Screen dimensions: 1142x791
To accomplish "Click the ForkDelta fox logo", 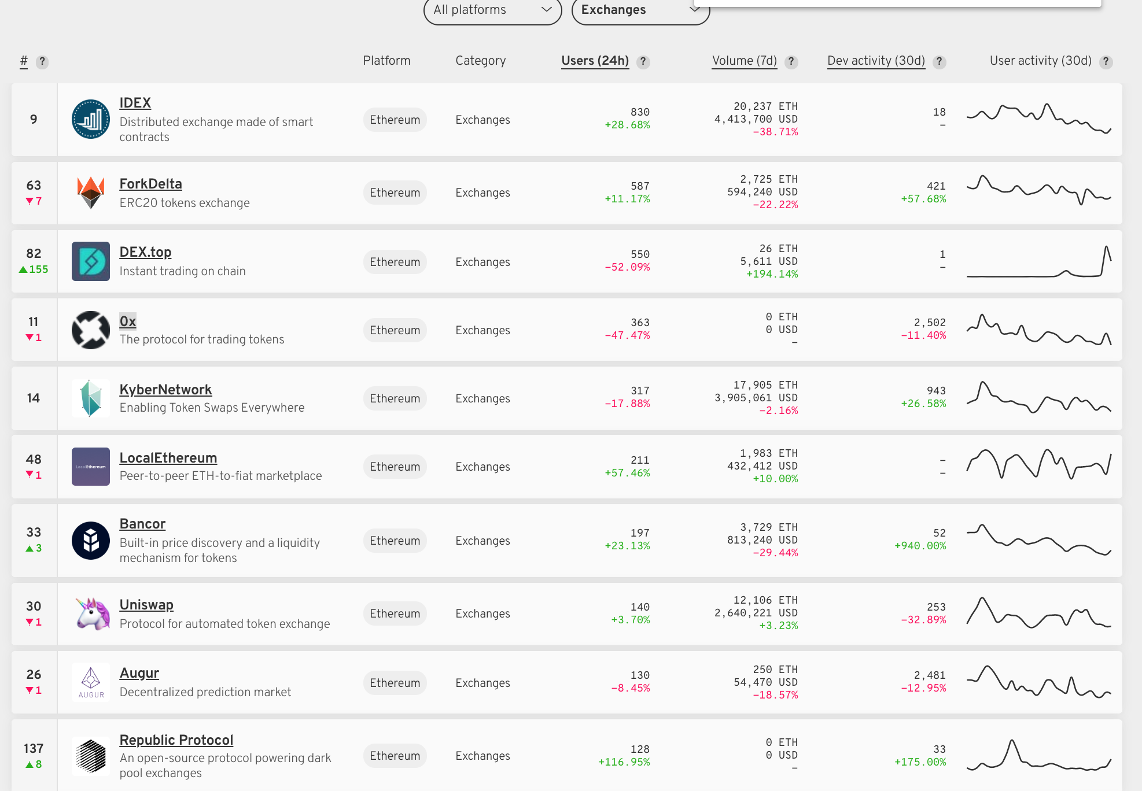I will click(91, 193).
